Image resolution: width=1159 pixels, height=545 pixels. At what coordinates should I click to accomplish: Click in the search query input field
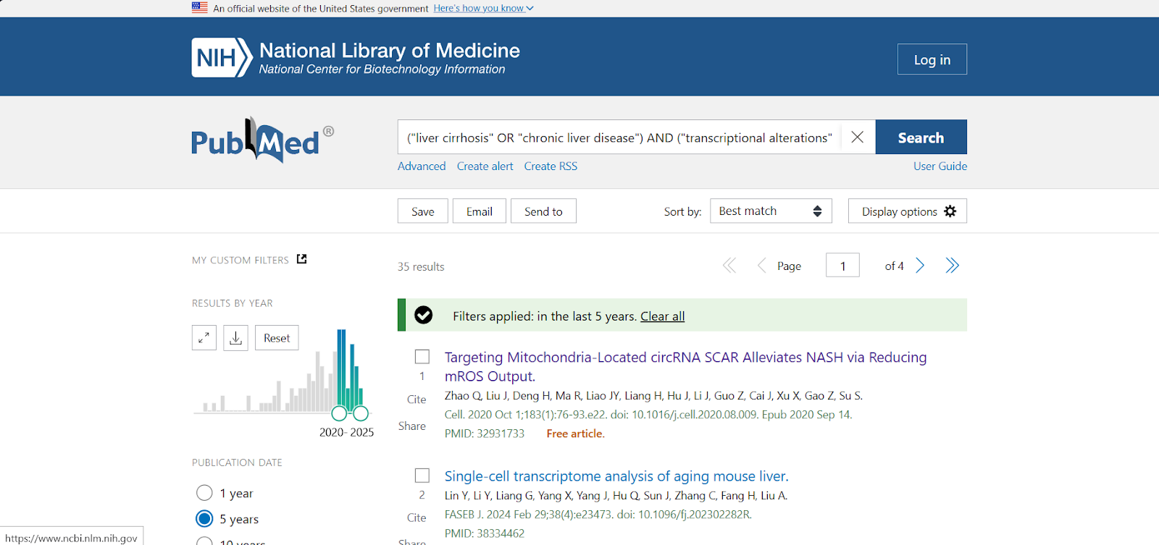coord(619,137)
